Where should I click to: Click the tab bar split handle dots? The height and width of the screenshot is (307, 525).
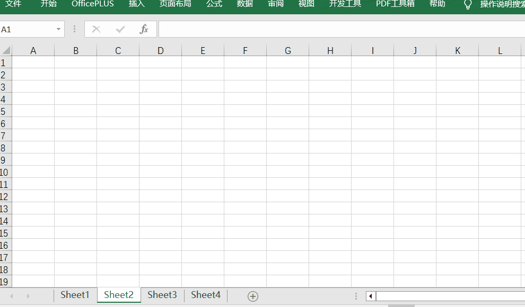click(356, 296)
